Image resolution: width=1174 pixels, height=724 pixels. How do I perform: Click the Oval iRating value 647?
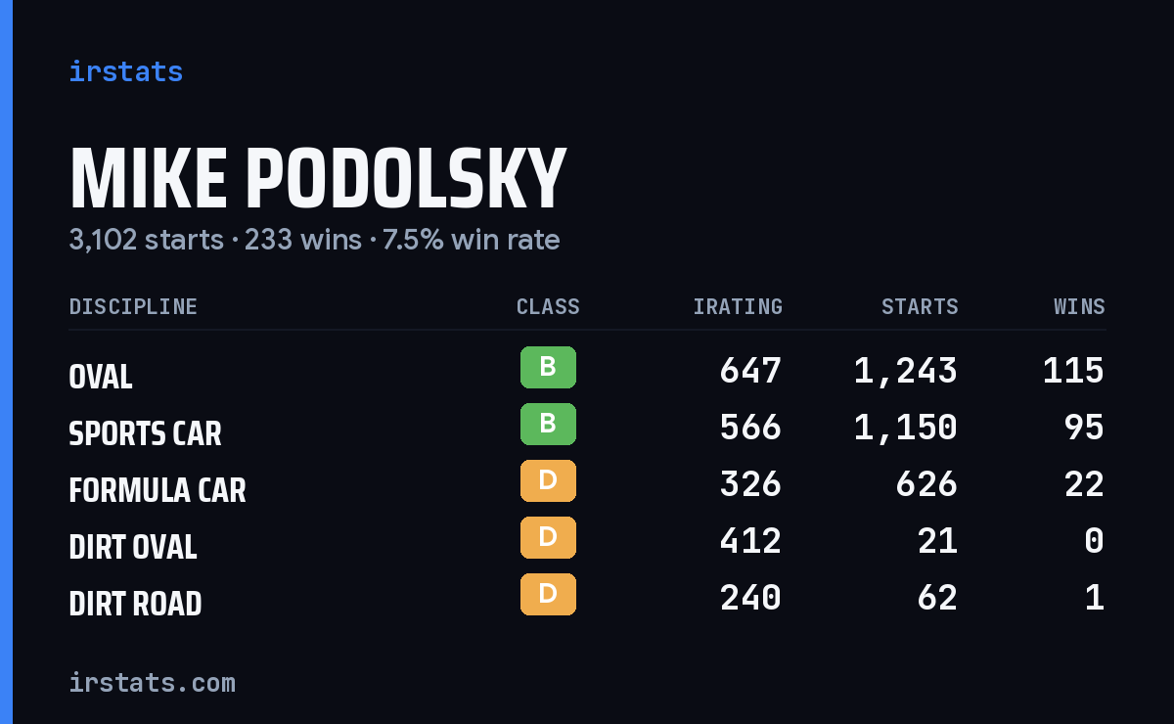(x=750, y=371)
